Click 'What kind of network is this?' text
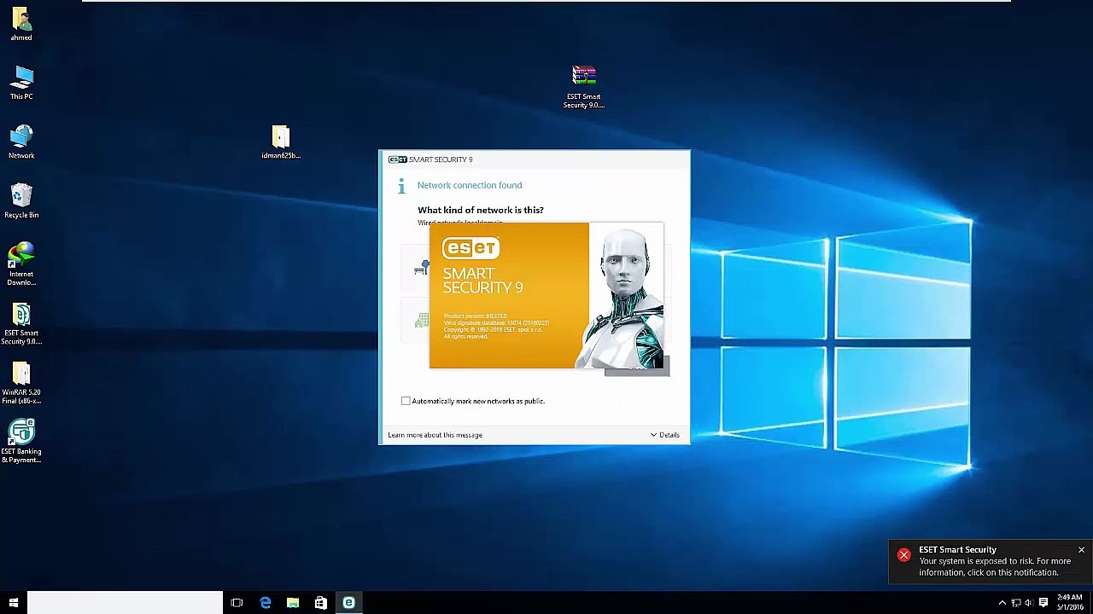The height and width of the screenshot is (614, 1093). [x=480, y=210]
